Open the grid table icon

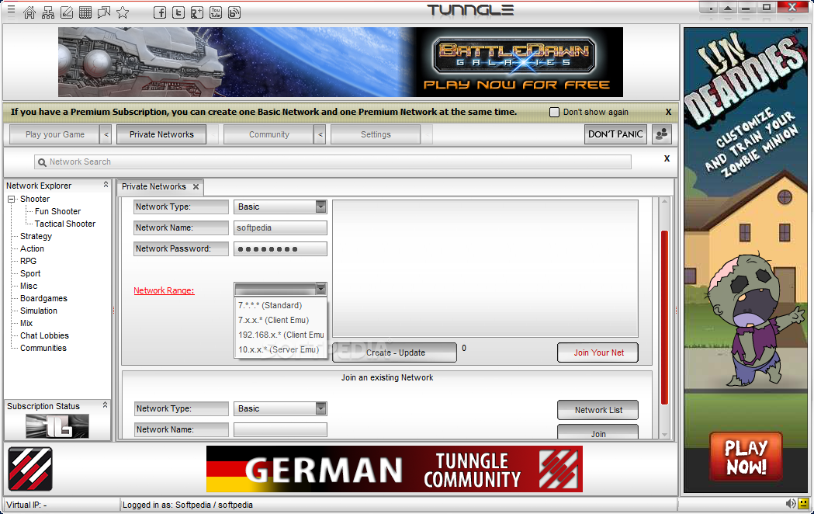85,12
